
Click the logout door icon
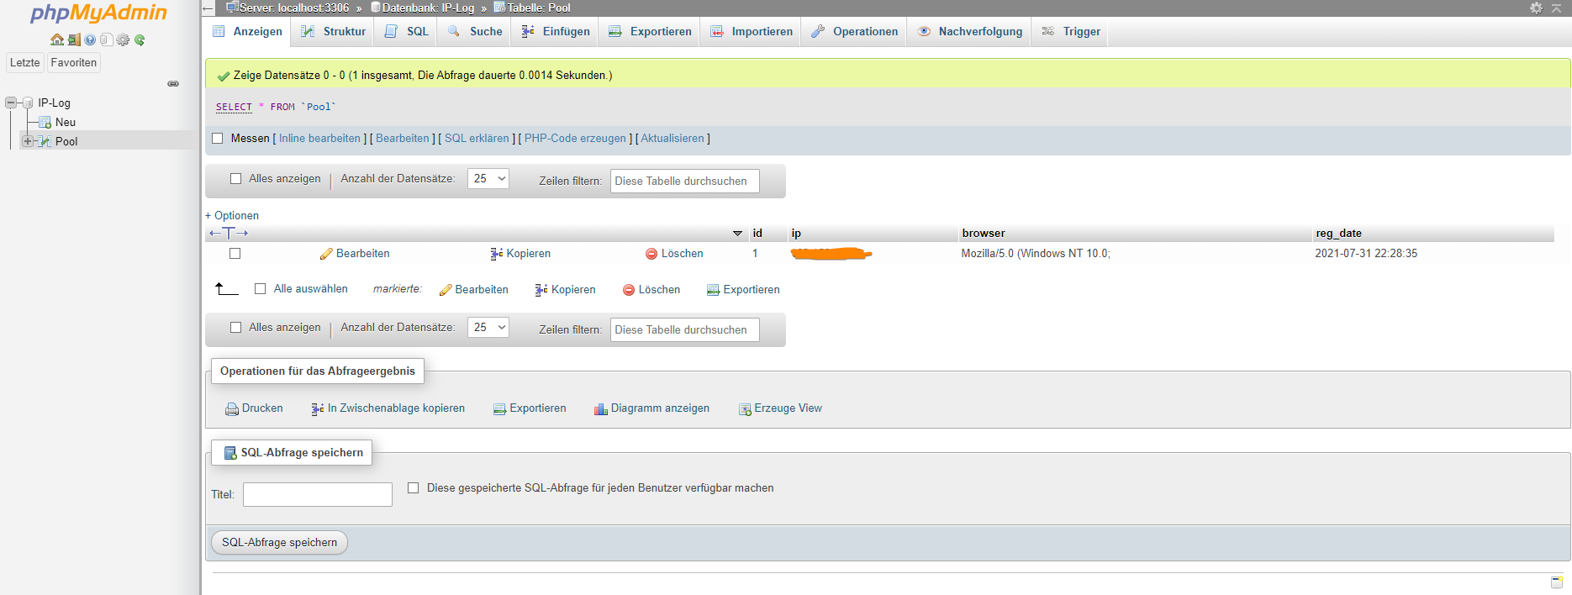74,39
